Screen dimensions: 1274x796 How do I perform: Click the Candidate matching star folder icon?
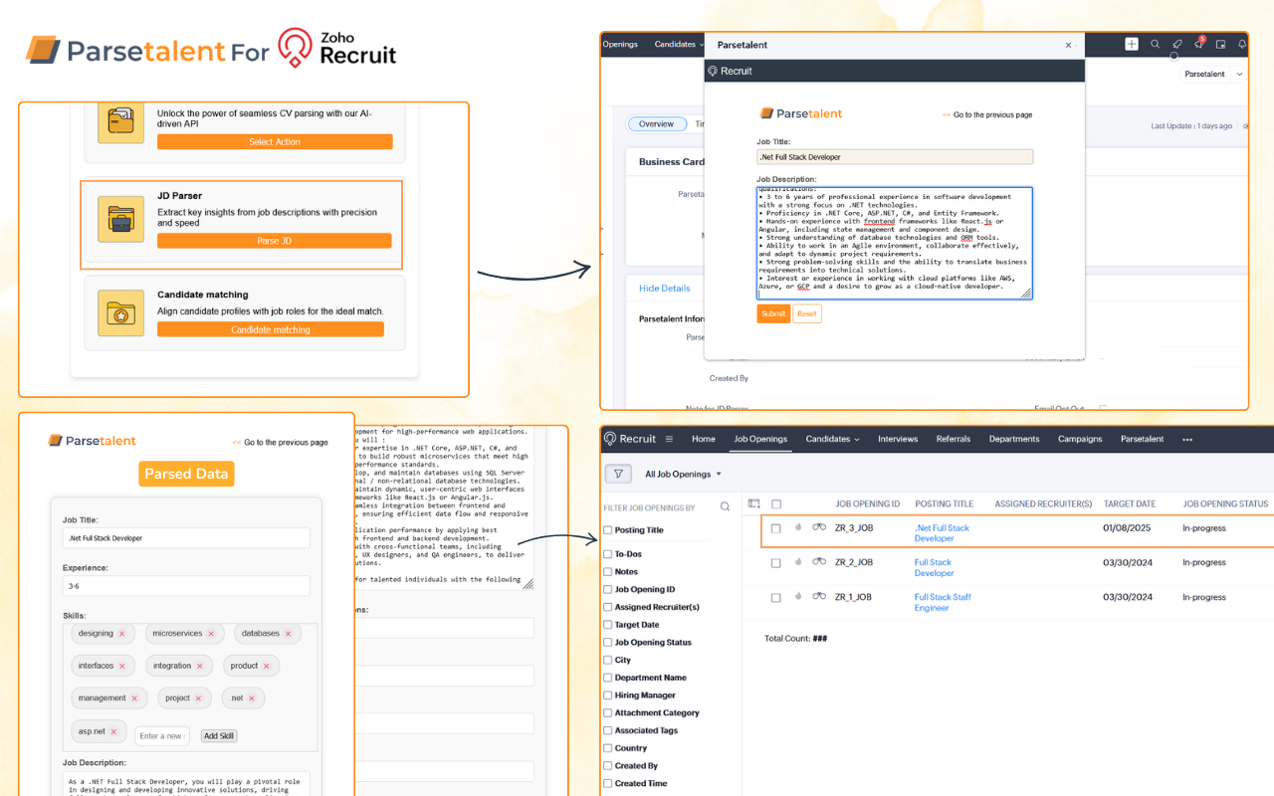(x=120, y=313)
